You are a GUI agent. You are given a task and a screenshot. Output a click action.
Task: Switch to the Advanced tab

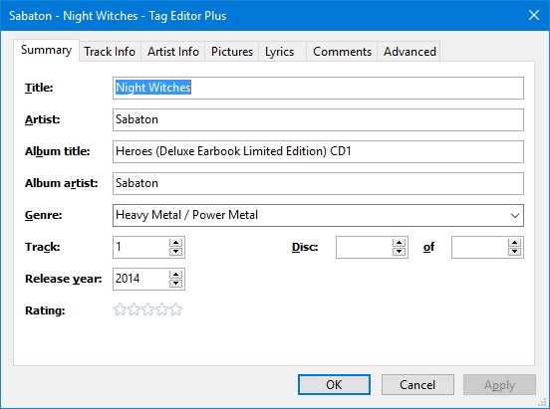(410, 52)
